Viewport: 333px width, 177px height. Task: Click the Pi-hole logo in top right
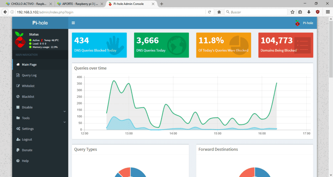[x=297, y=23]
